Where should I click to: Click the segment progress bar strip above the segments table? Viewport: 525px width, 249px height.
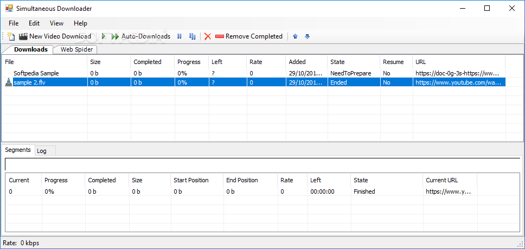pyautogui.click(x=262, y=164)
